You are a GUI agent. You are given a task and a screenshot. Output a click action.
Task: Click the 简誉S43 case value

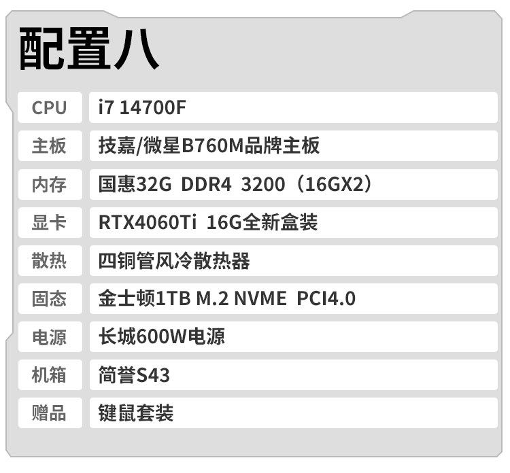tap(293, 374)
